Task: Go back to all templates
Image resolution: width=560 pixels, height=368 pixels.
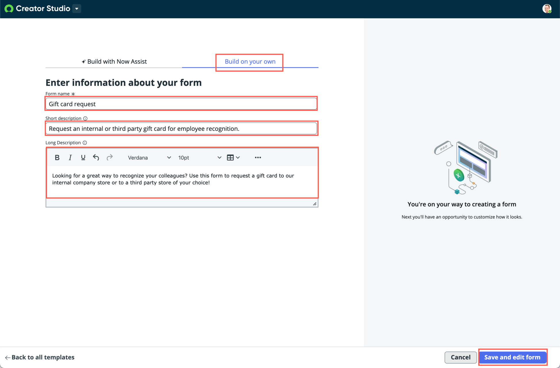Action: click(x=40, y=357)
